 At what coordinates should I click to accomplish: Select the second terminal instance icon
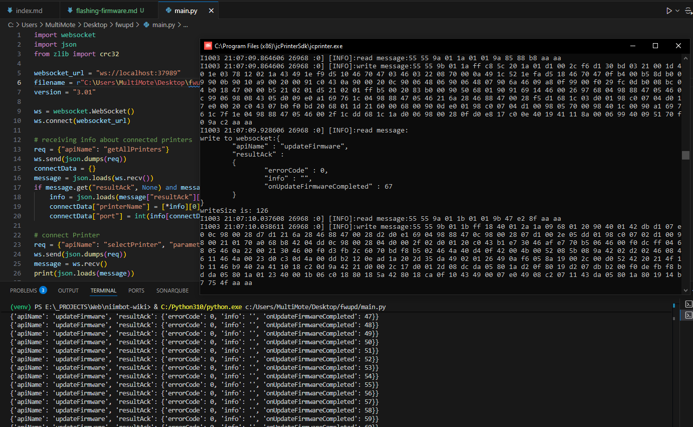point(688,315)
